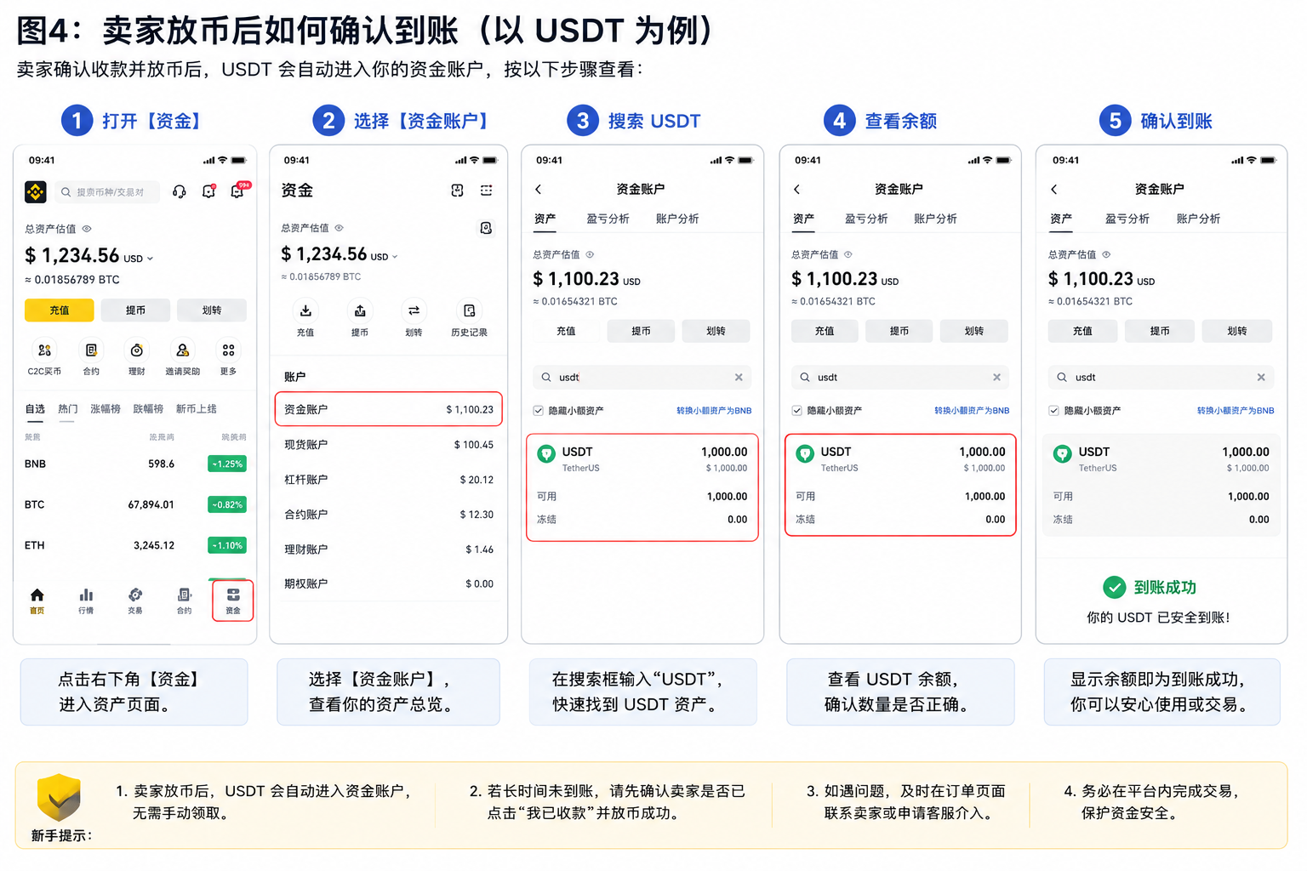
Task: Focus the 搜索币种/交易对 search field
Action: (106, 192)
